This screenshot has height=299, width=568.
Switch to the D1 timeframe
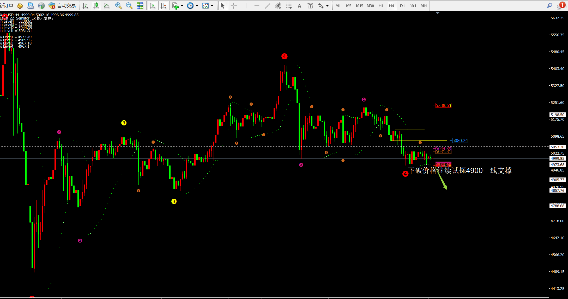(402, 6)
